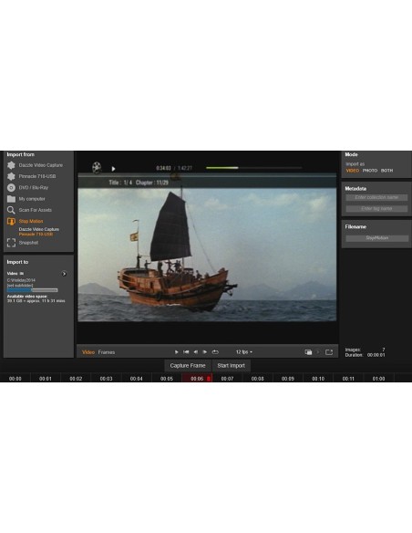Toggle loop playback
The image size is (412, 533).
pyautogui.click(x=215, y=352)
